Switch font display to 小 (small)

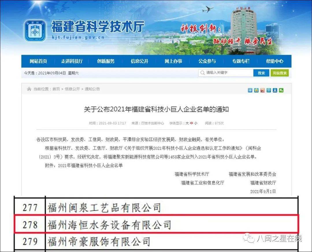tap(197, 123)
